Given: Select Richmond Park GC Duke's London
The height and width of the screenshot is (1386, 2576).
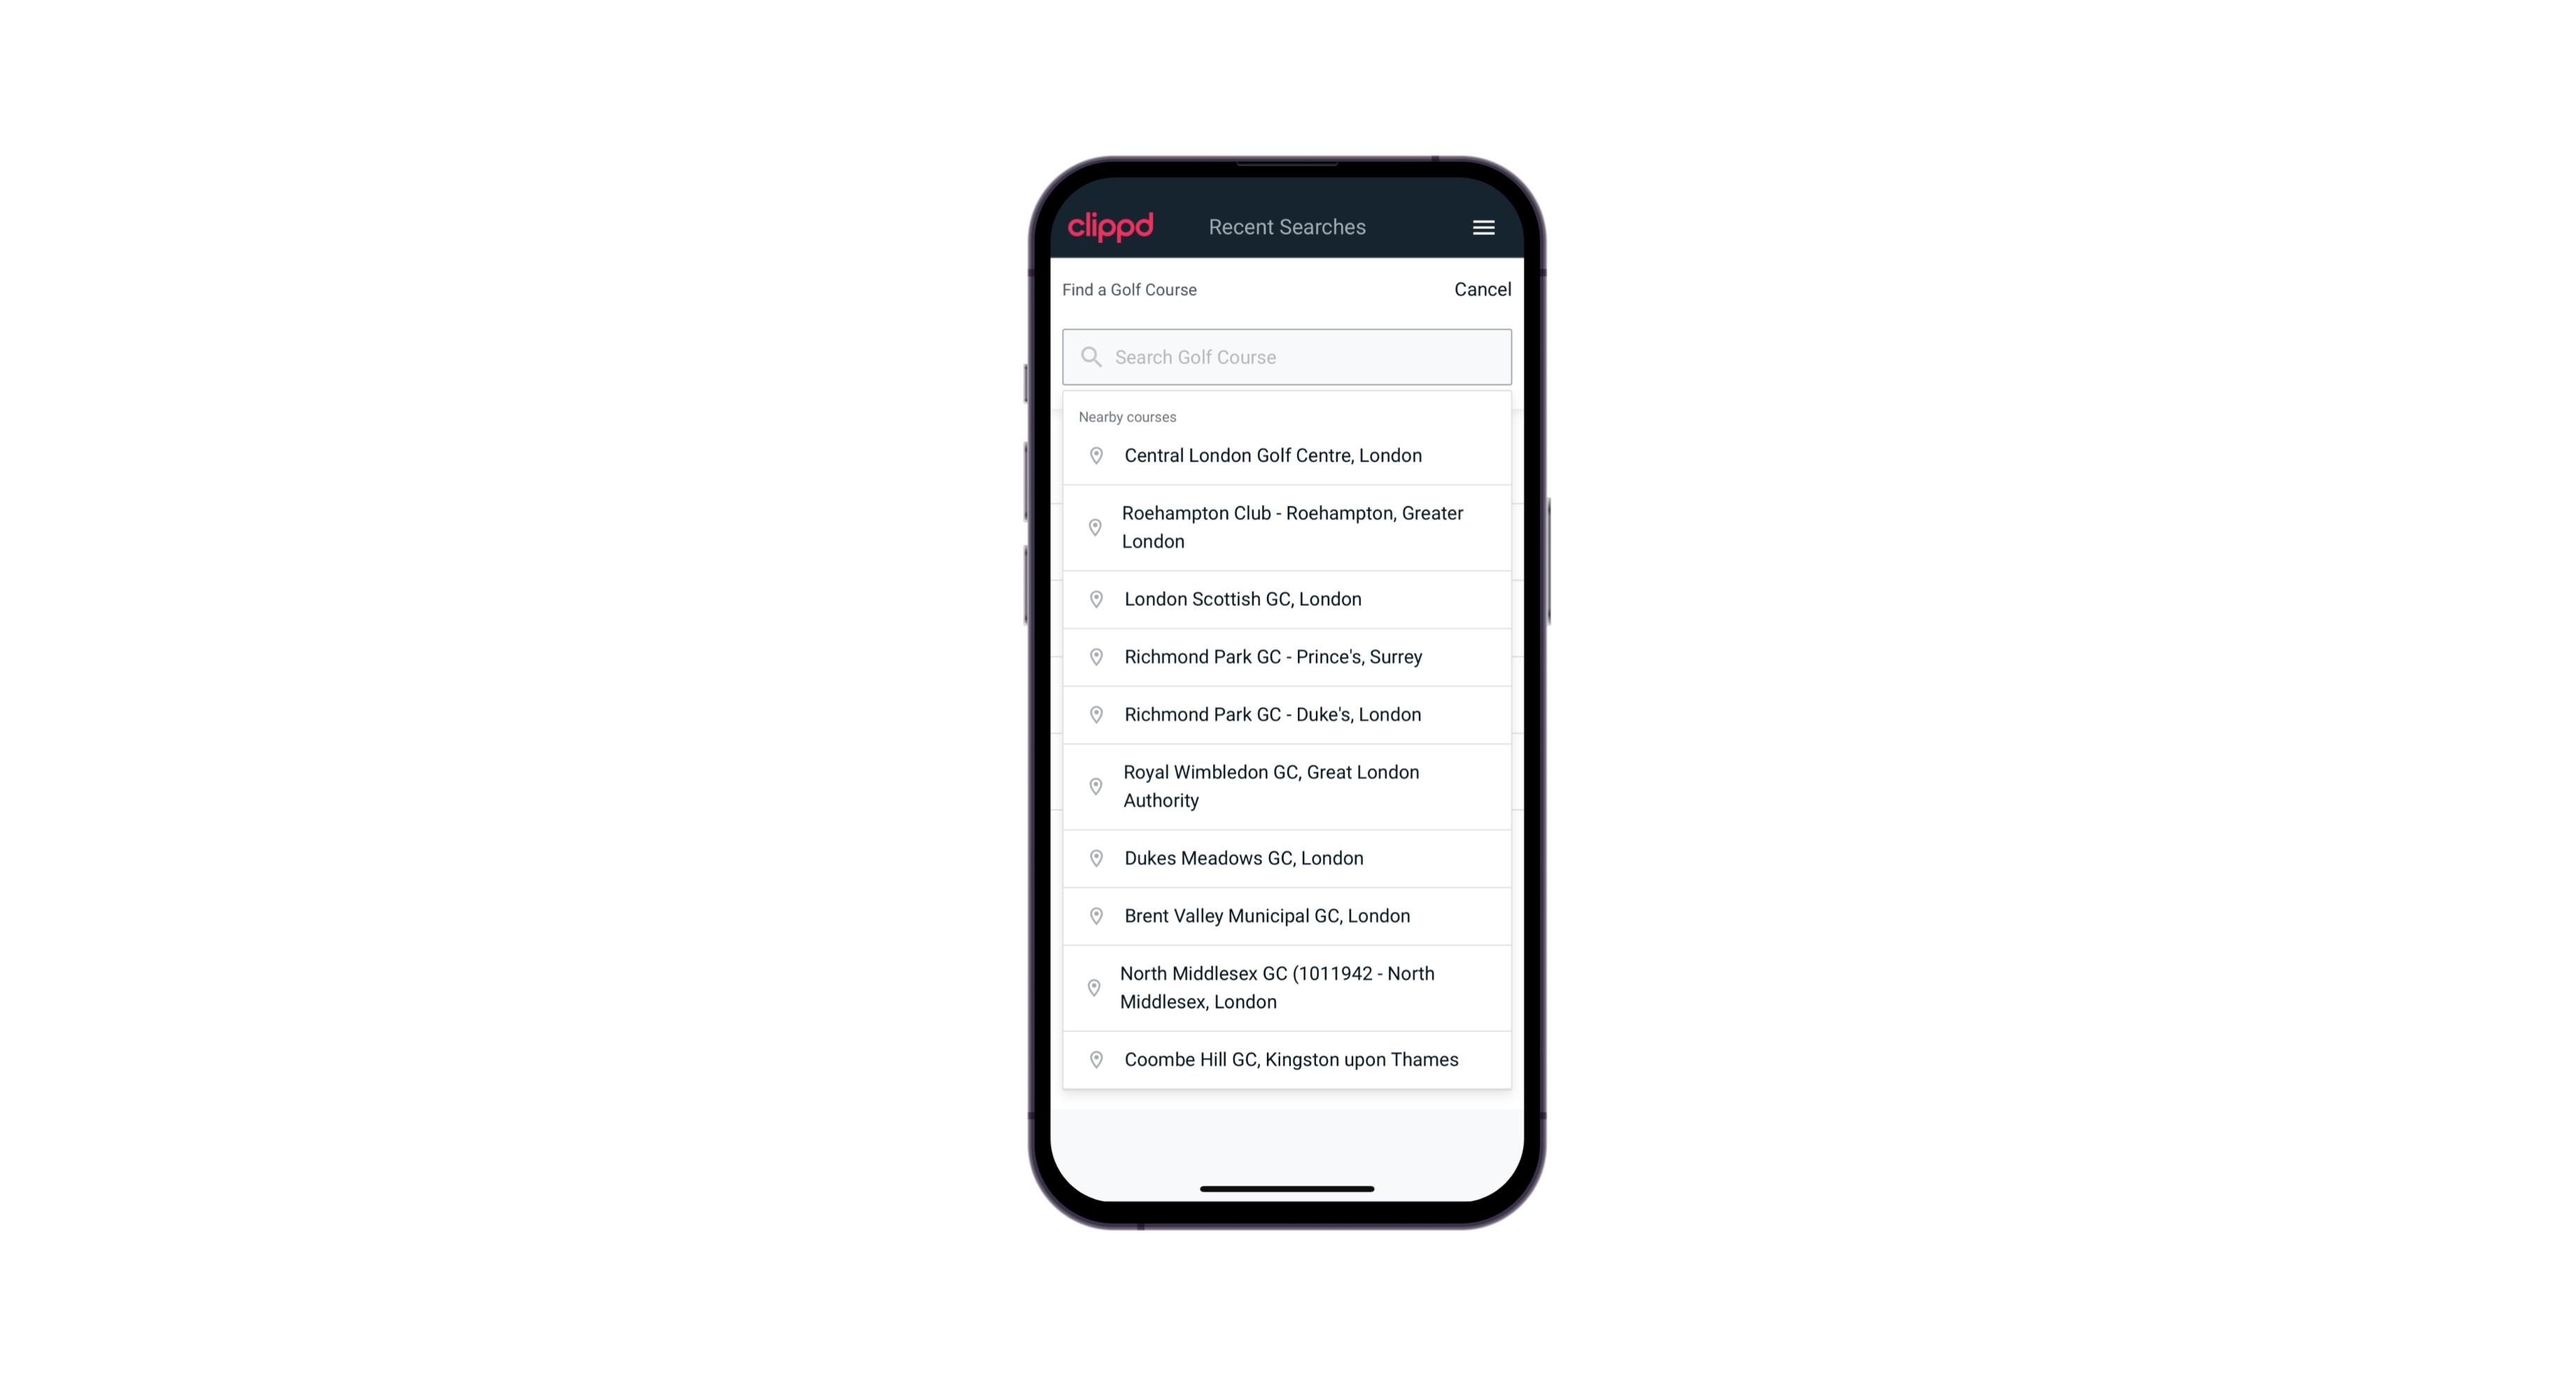Looking at the screenshot, I should pyautogui.click(x=1287, y=714).
